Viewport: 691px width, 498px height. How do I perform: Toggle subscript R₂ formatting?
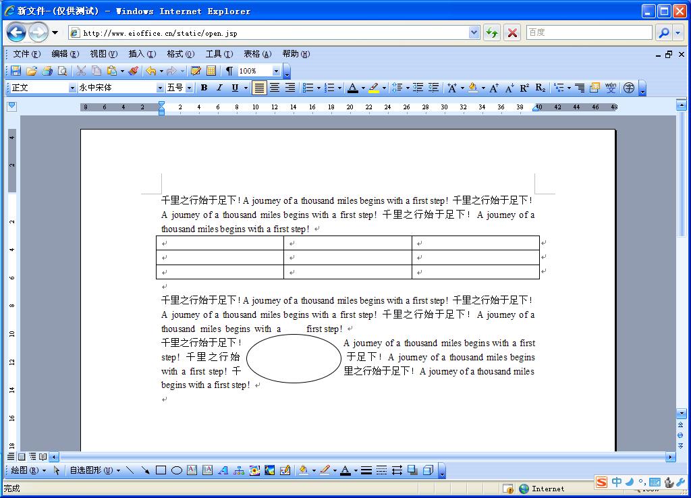coord(541,88)
